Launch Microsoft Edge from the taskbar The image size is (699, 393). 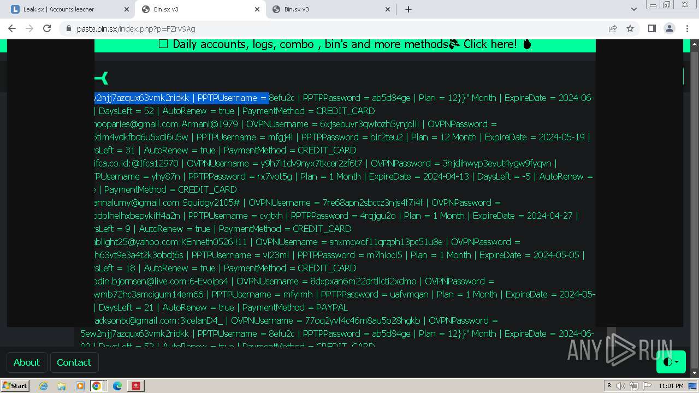[x=117, y=386]
